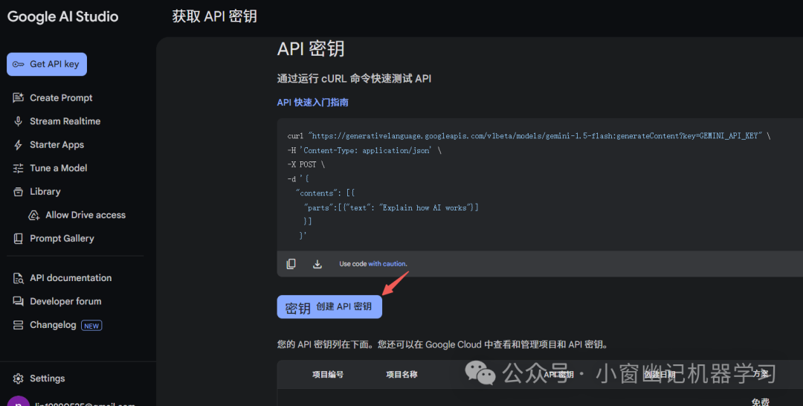Screen dimensions: 803x406
Task: Click the account avatar at bottom-left
Action: [x=19, y=402]
